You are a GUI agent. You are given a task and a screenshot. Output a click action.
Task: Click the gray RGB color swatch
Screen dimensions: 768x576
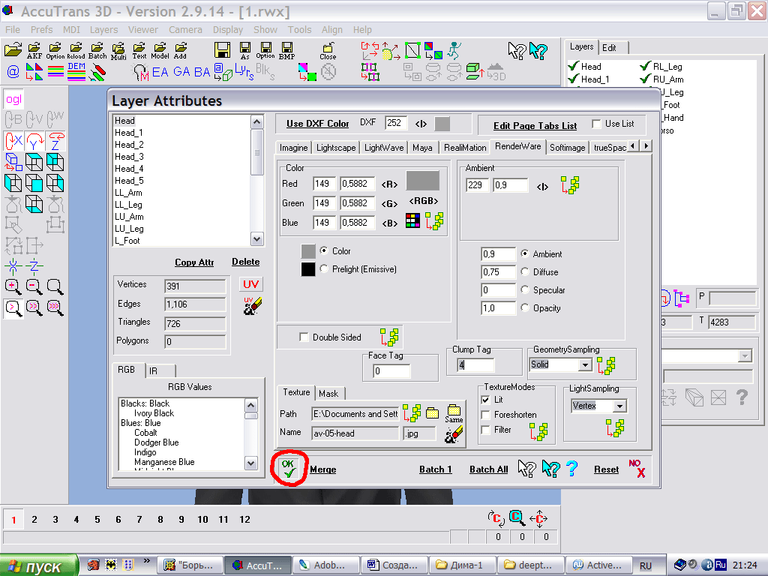tap(423, 181)
